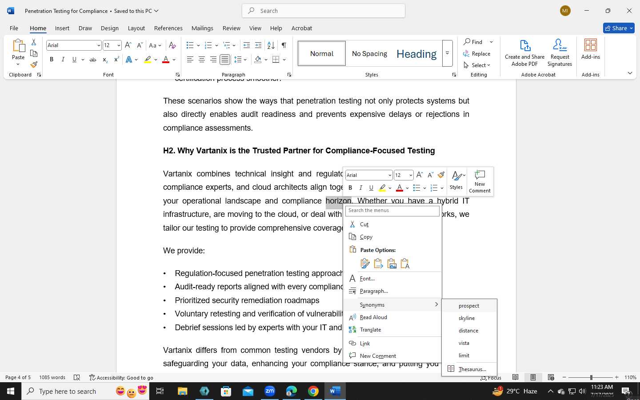Increase font size using ribbon Grow Font icon
640x400 pixels.
tap(128, 45)
